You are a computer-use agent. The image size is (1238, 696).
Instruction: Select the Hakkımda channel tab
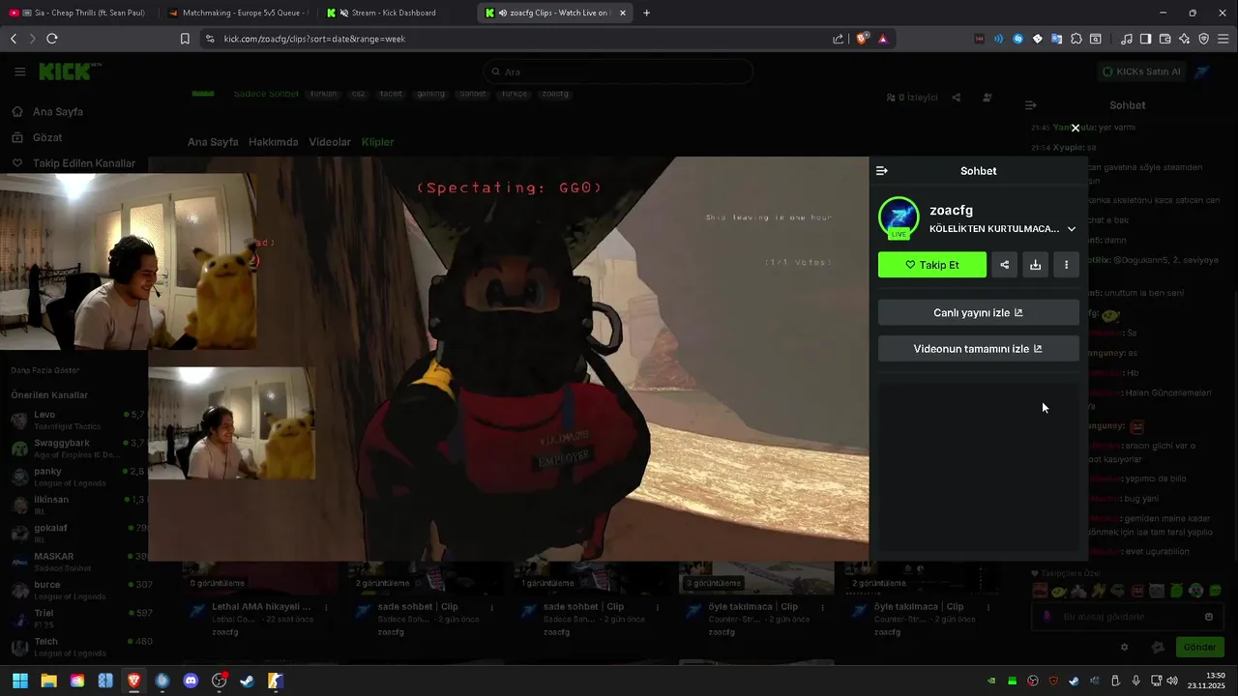(x=273, y=142)
